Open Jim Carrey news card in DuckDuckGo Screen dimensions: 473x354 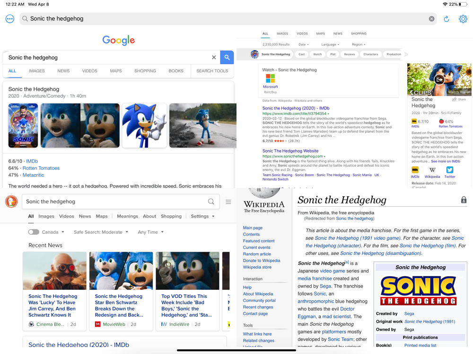tap(54, 291)
